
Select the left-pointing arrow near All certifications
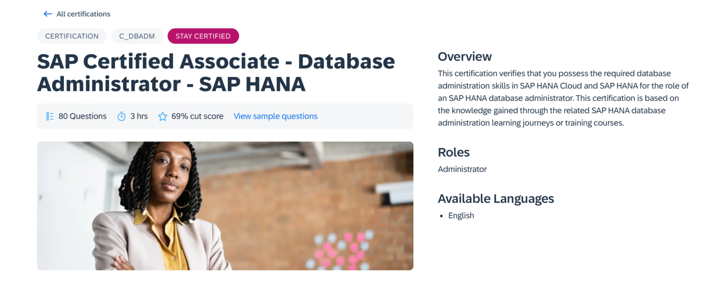[x=47, y=14]
